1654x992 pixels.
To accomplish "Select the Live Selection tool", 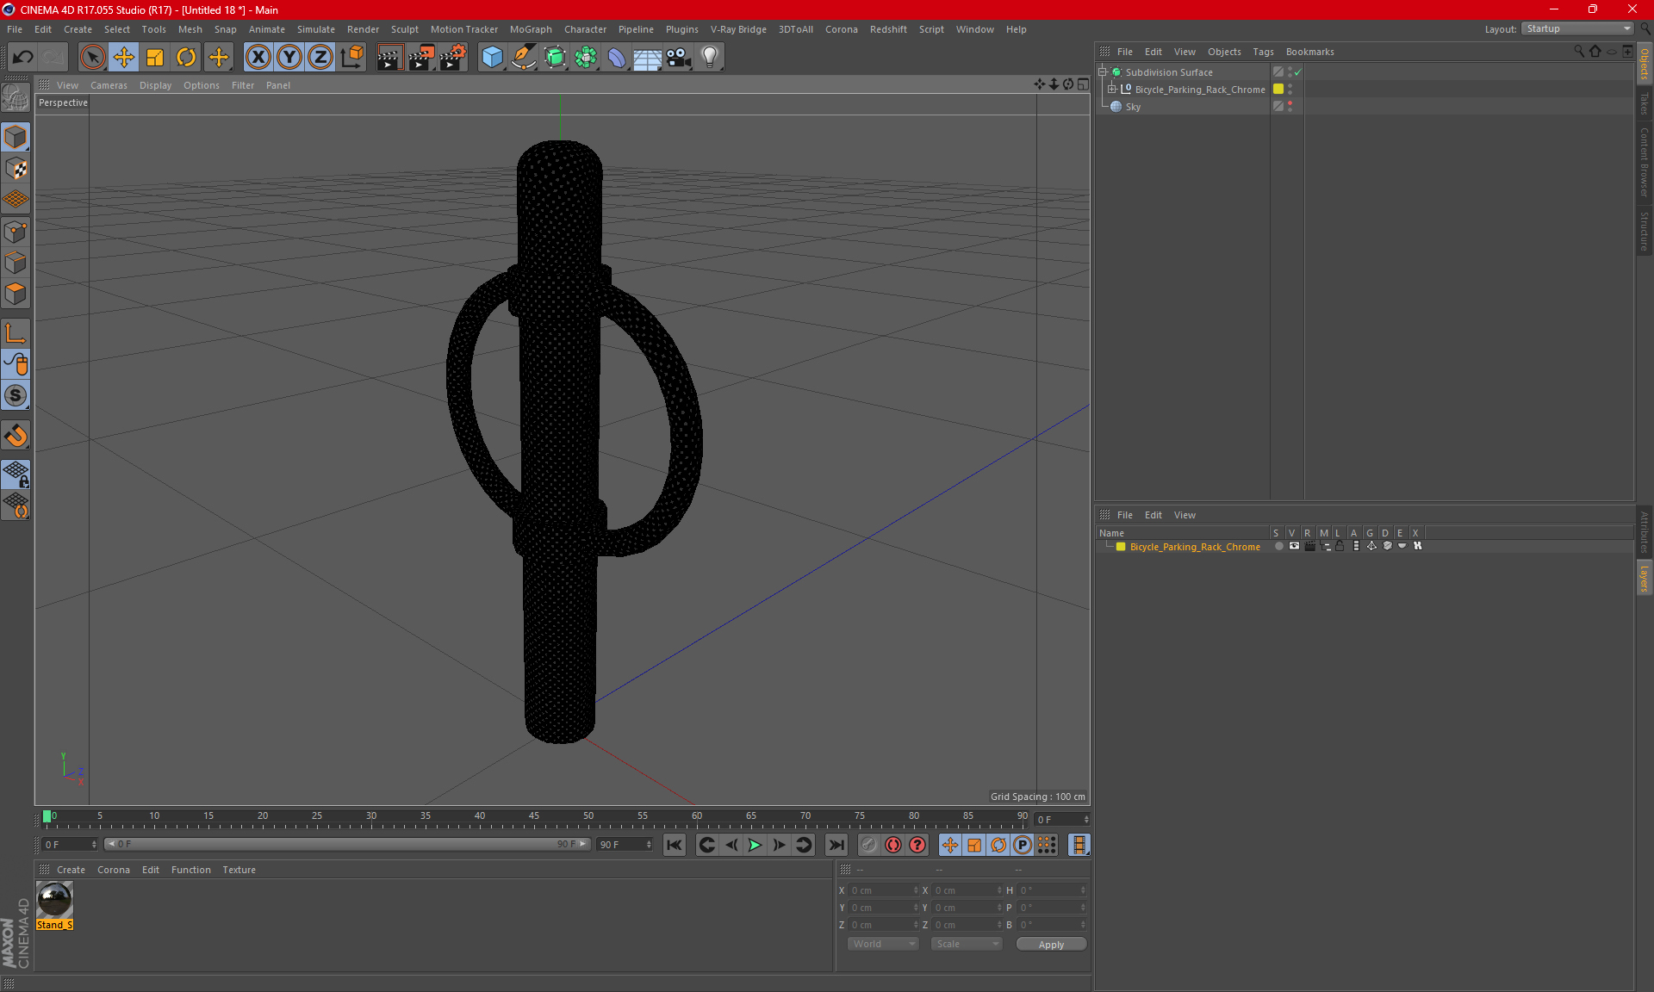I will 92,58.
